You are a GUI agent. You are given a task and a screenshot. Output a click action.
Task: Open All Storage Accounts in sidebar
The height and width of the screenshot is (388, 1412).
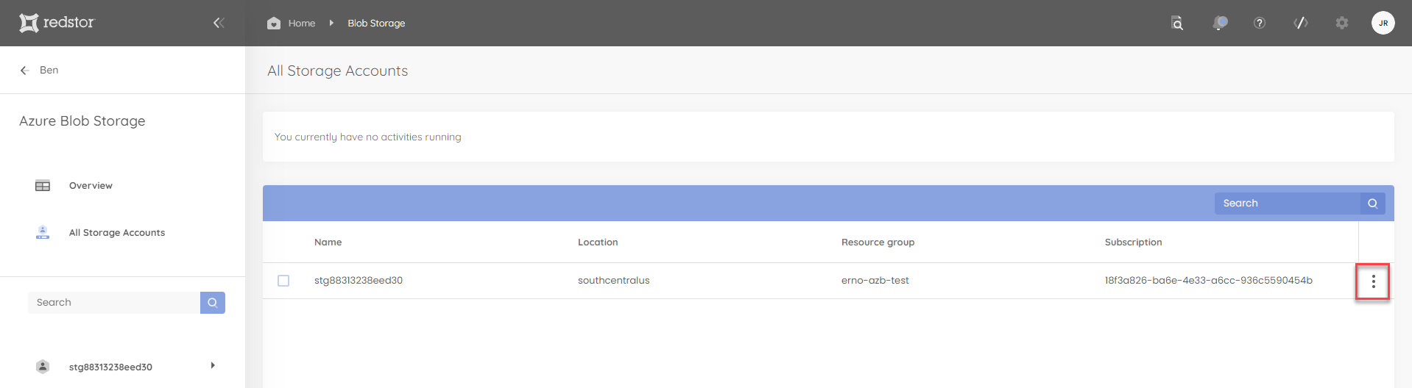[x=117, y=233]
